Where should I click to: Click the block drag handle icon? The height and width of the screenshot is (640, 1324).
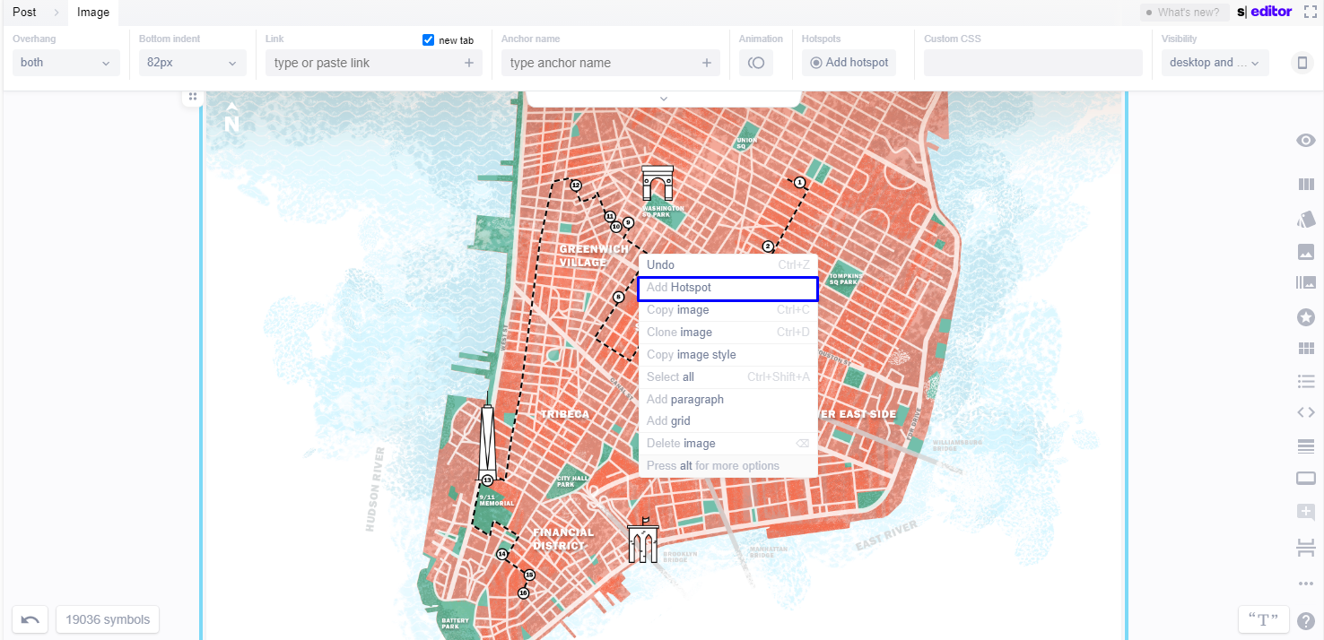click(192, 96)
